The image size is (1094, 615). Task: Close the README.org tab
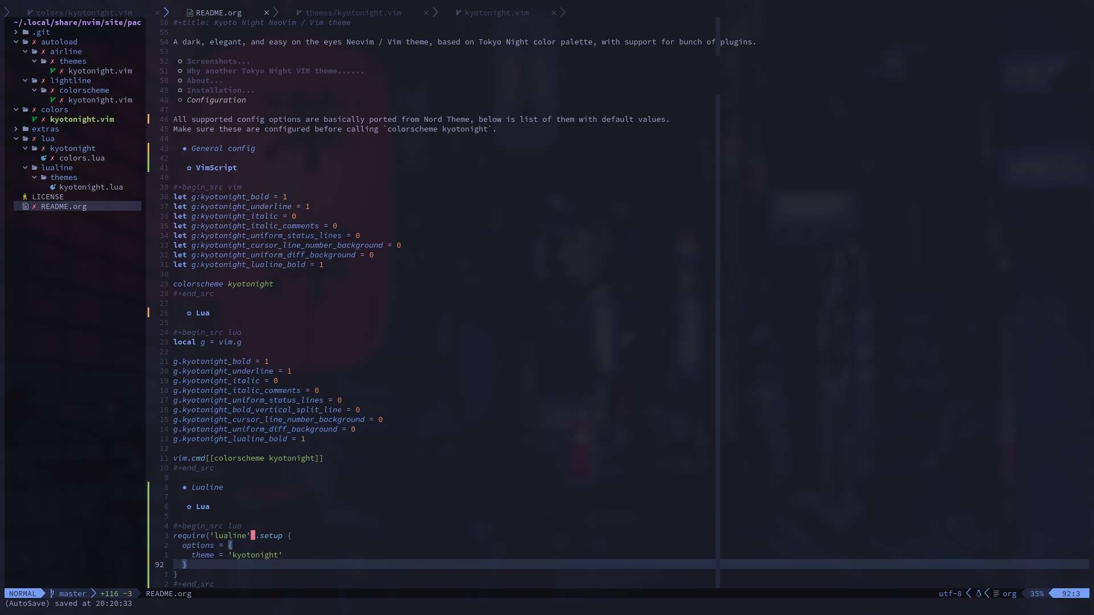coord(266,13)
